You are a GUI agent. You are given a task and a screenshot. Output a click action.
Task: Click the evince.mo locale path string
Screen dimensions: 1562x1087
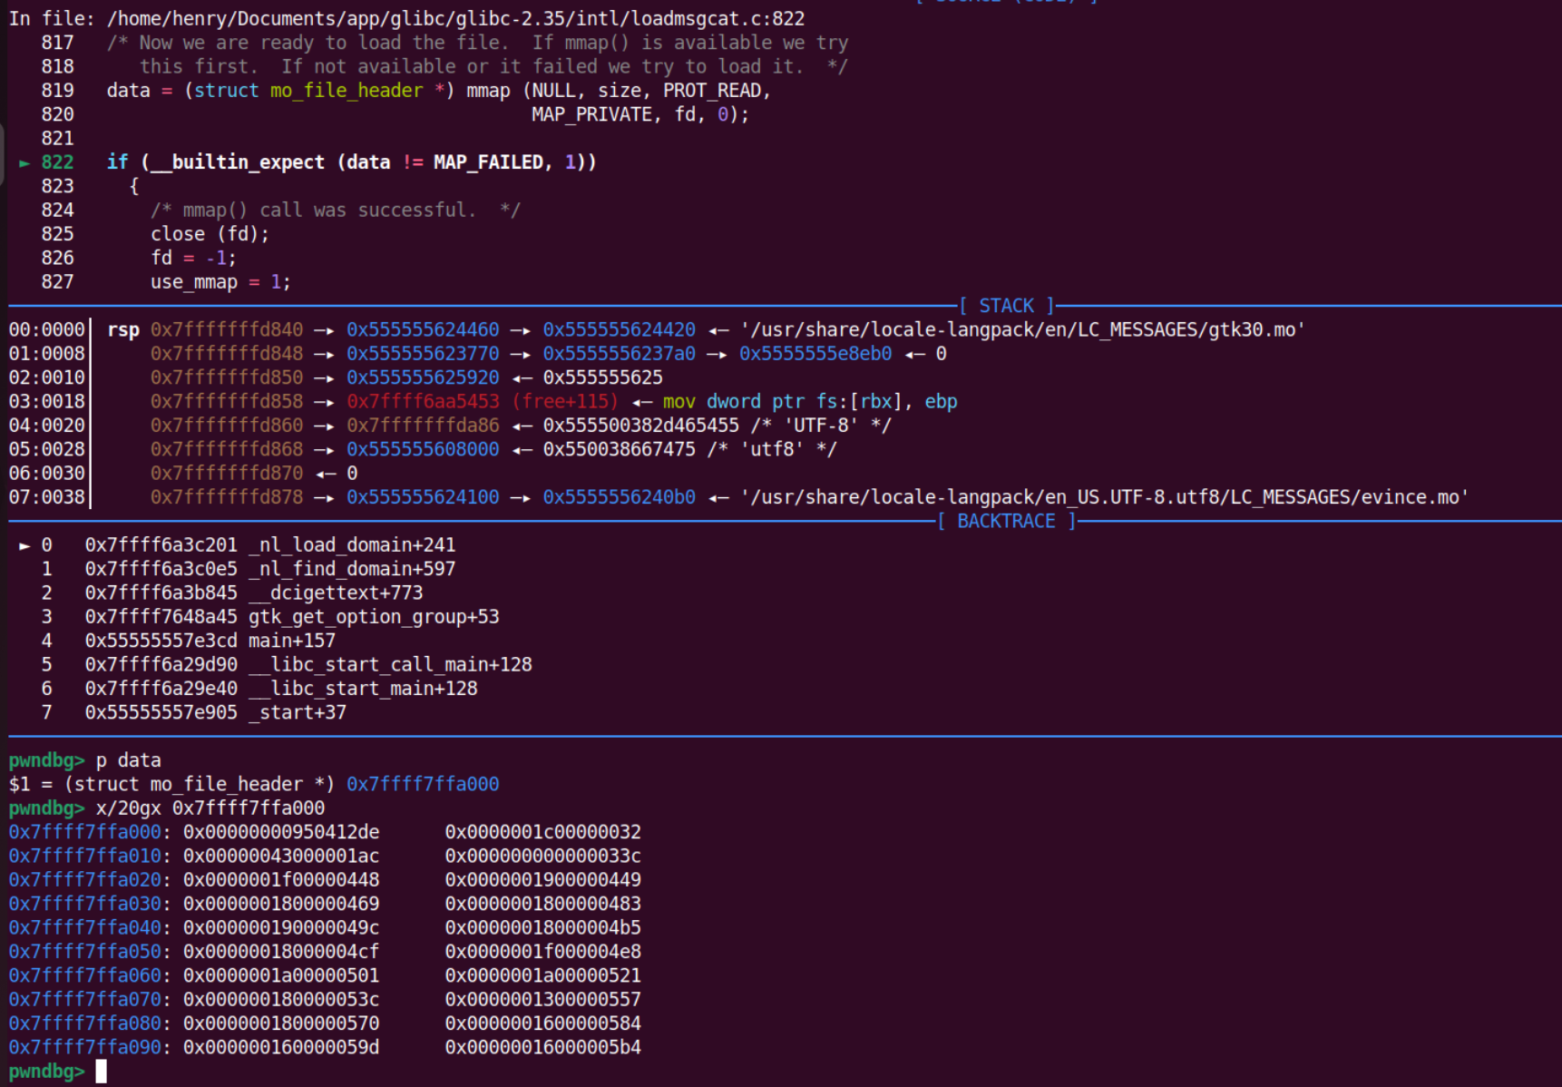[x=1104, y=497]
